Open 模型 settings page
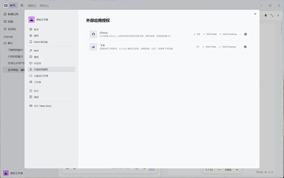Image resolution: width=284 pixels, height=178 pixels. (51, 57)
